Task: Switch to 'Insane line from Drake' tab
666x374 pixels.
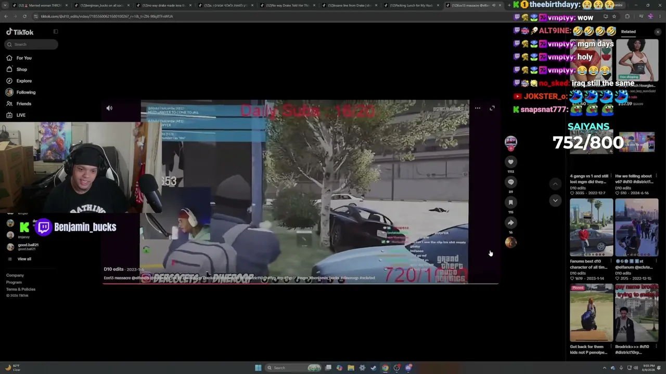Action: (x=350, y=5)
